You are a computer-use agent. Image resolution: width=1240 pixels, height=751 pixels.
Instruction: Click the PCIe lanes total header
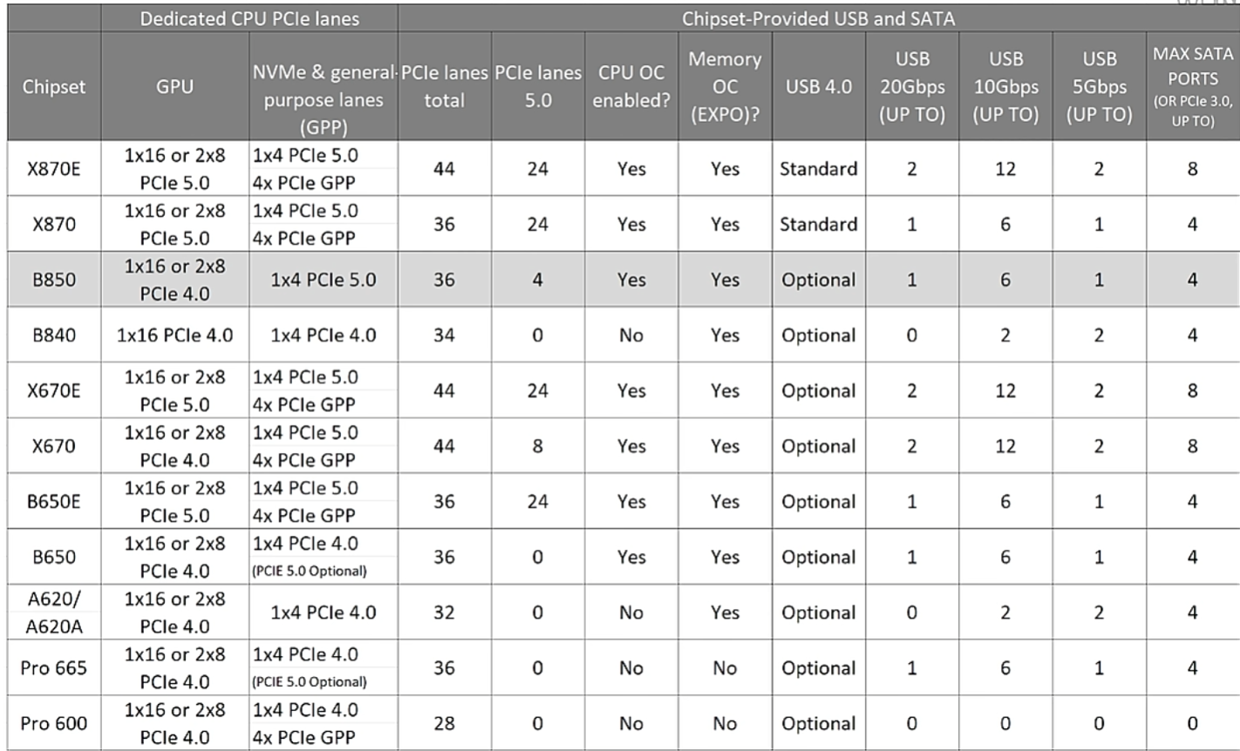(444, 86)
